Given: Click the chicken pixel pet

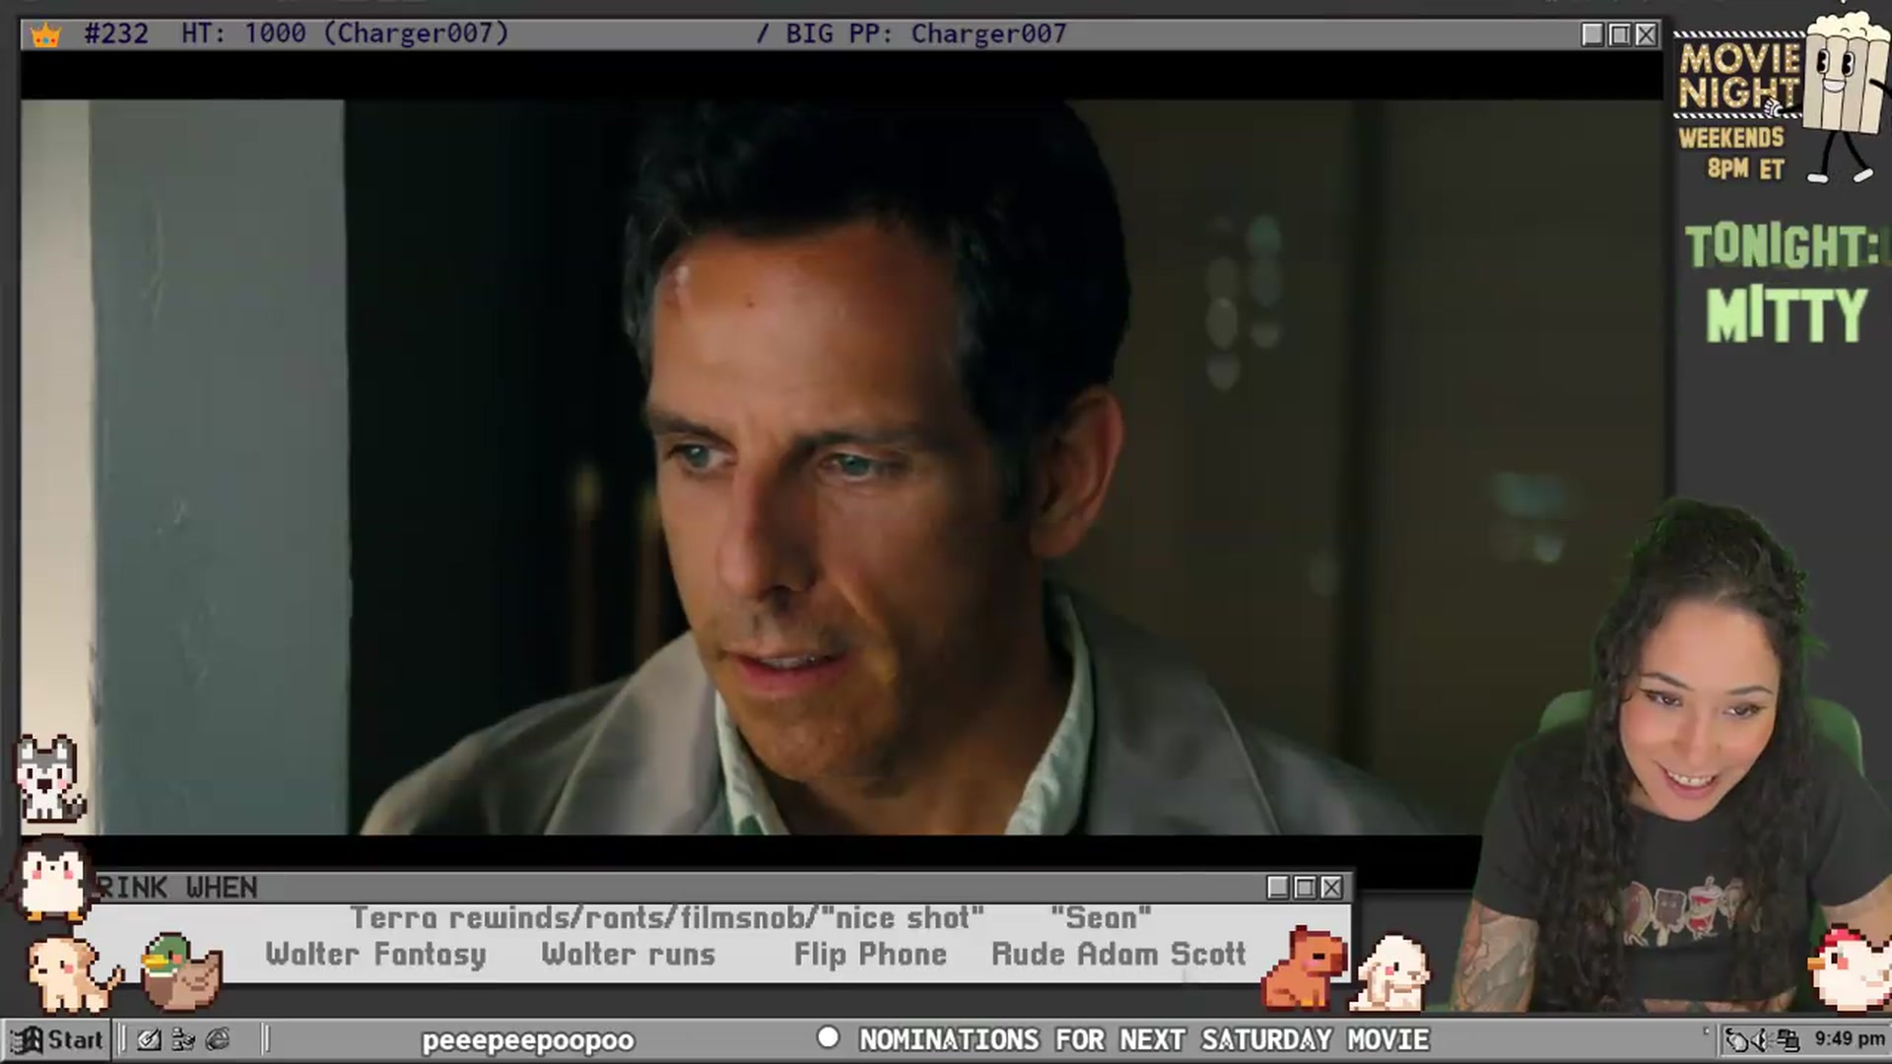Looking at the screenshot, I should [1851, 969].
